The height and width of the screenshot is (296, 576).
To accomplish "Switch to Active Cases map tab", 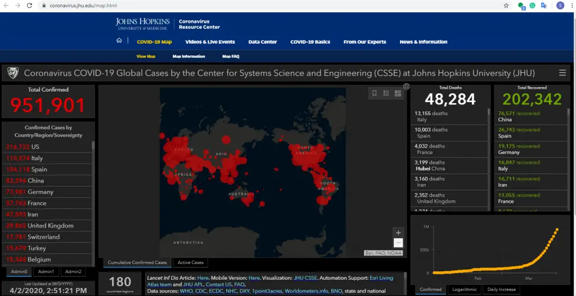I will point(191,262).
